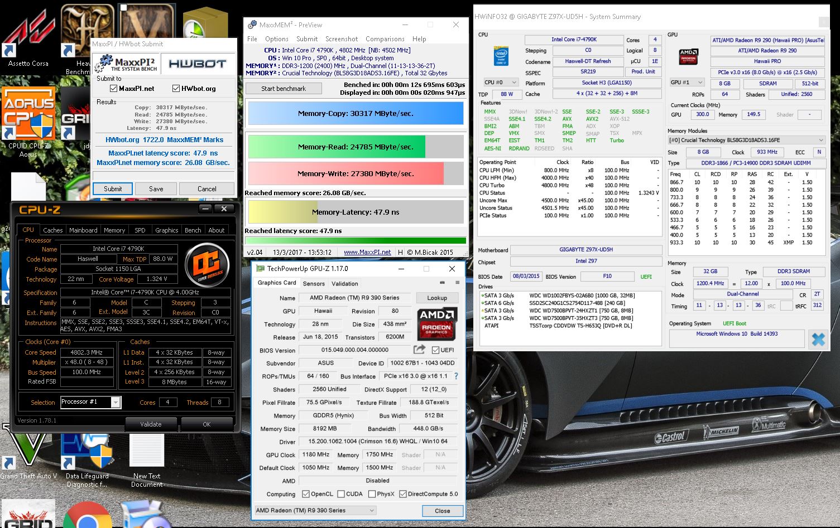
Task: Switch to the Mainboard tab in CPU-Z
Action: tap(83, 230)
